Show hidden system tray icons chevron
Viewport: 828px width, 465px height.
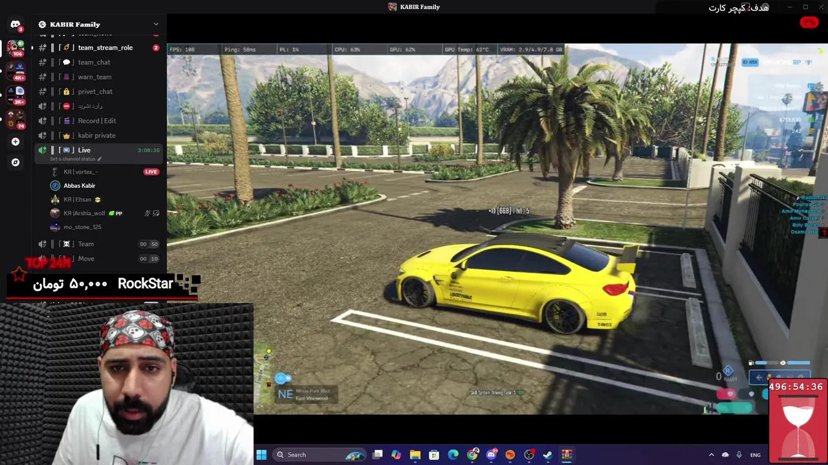pyautogui.click(x=712, y=455)
